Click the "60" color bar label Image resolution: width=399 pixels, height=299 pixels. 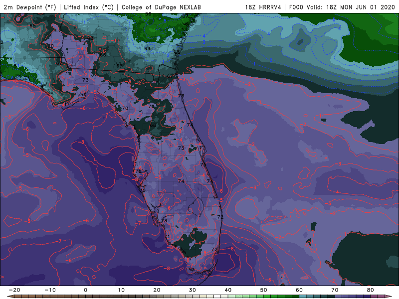pos(299,290)
